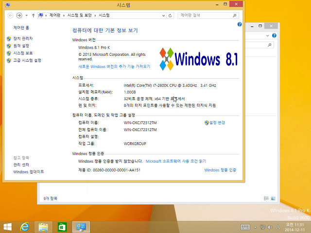Click shield icon beside 고급 시스템 설정
This screenshot has width=311, height=233.
[x=9, y=60]
